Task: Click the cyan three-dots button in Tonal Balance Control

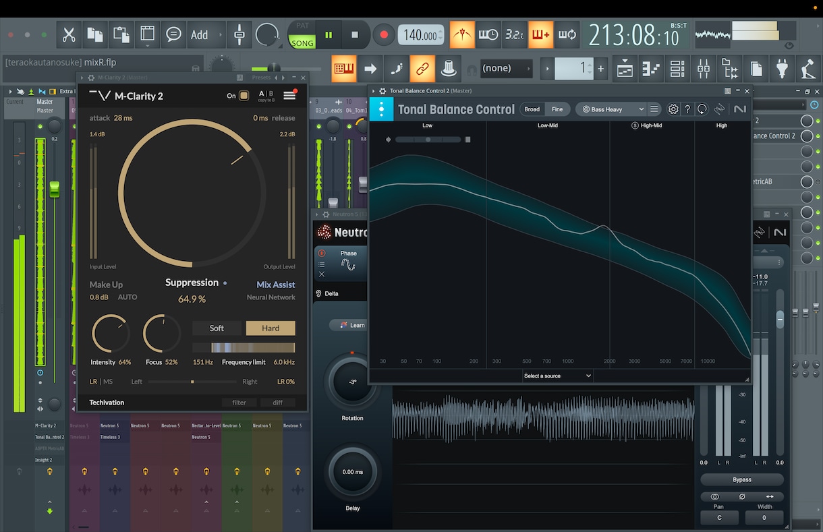Action: (x=381, y=109)
